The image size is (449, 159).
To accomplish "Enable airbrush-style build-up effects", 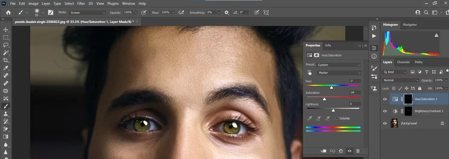I will tap(181, 13).
